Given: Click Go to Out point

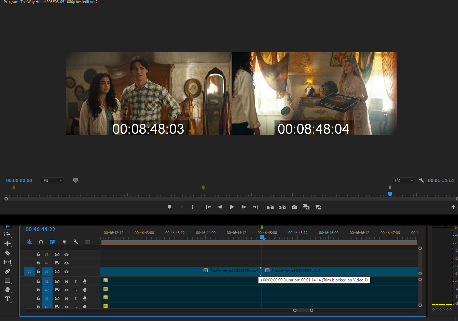Looking at the screenshot, I should (x=255, y=207).
